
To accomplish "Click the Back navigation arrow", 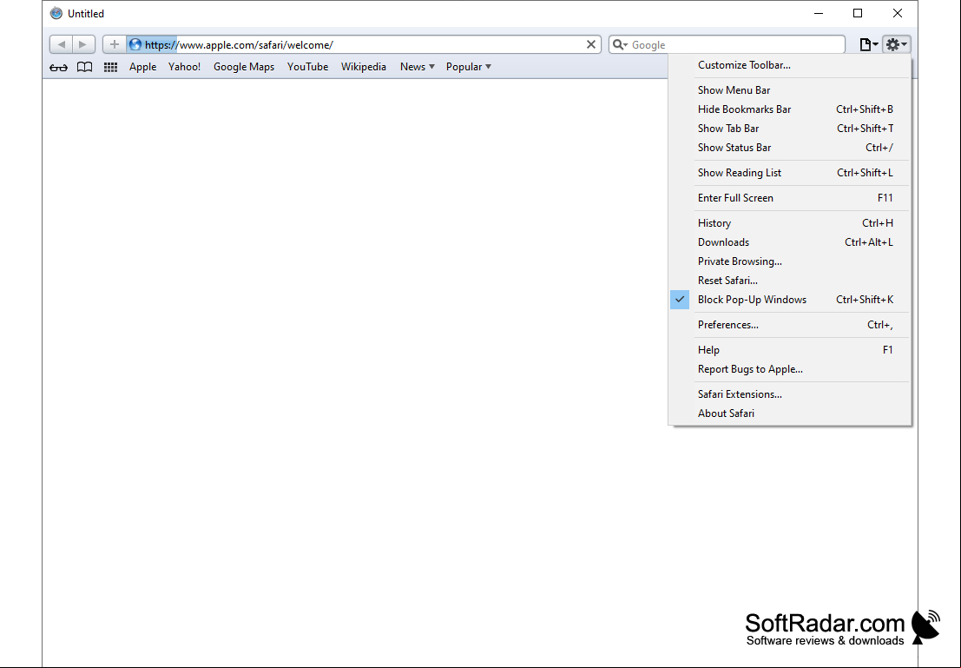I will pyautogui.click(x=62, y=44).
